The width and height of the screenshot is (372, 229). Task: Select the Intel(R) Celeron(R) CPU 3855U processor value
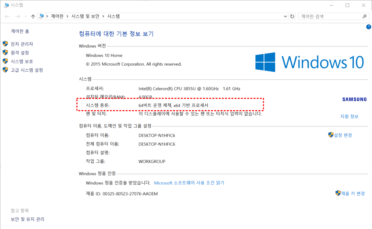coord(189,89)
